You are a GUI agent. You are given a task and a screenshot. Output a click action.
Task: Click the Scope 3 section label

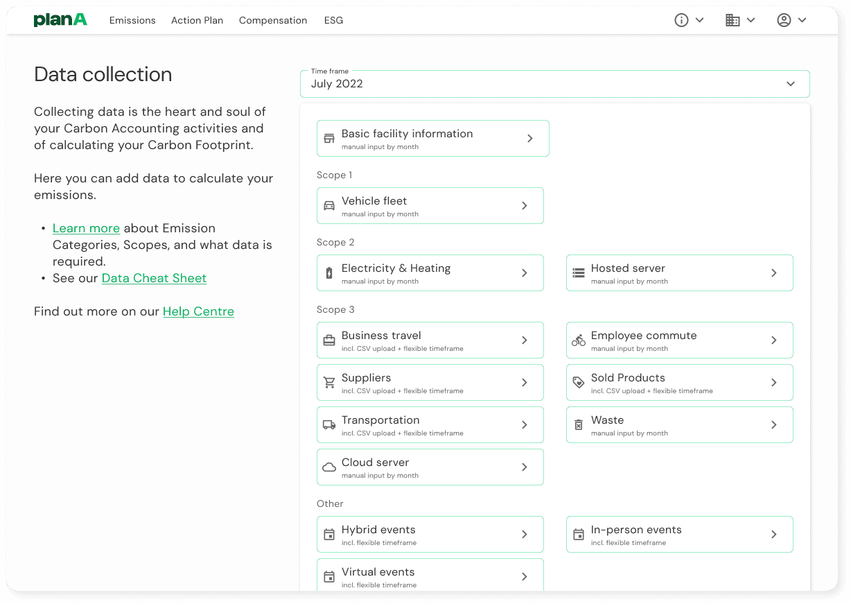335,310
